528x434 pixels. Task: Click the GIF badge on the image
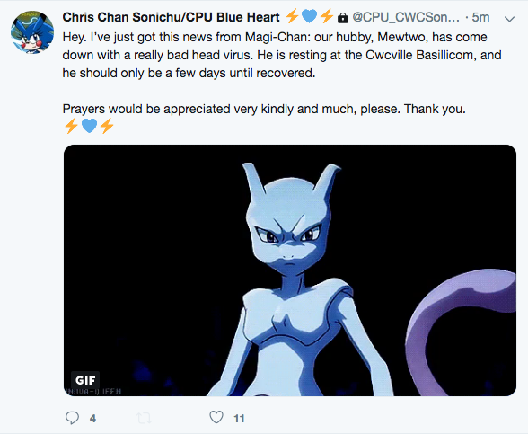(85, 380)
